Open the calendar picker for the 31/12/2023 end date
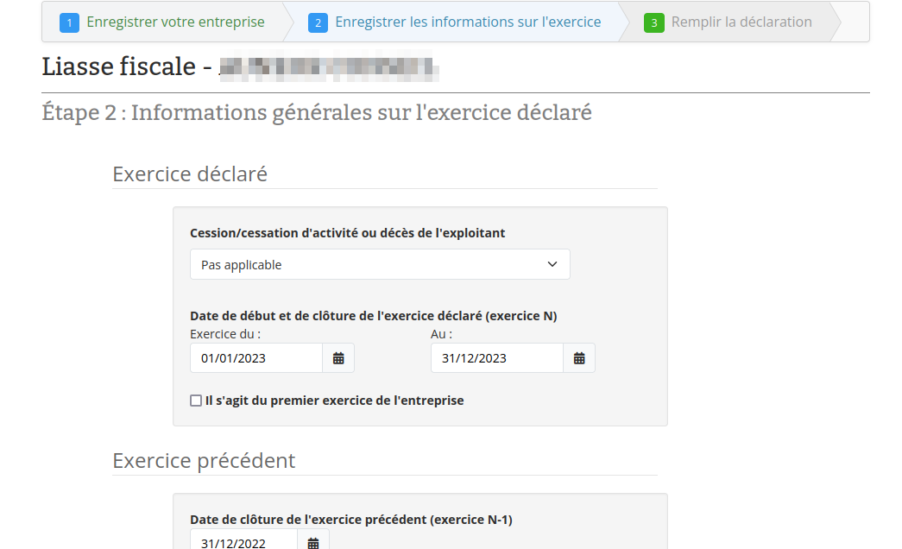Image resolution: width=902 pixels, height=549 pixels. pos(579,358)
